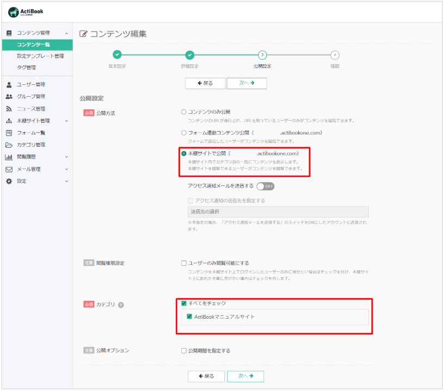
Task: Click the カテゴリ管理 folder icon
Action: point(9,145)
